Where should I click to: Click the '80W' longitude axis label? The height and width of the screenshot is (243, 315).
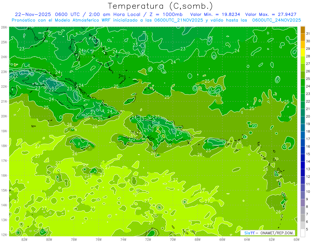click(49, 239)
